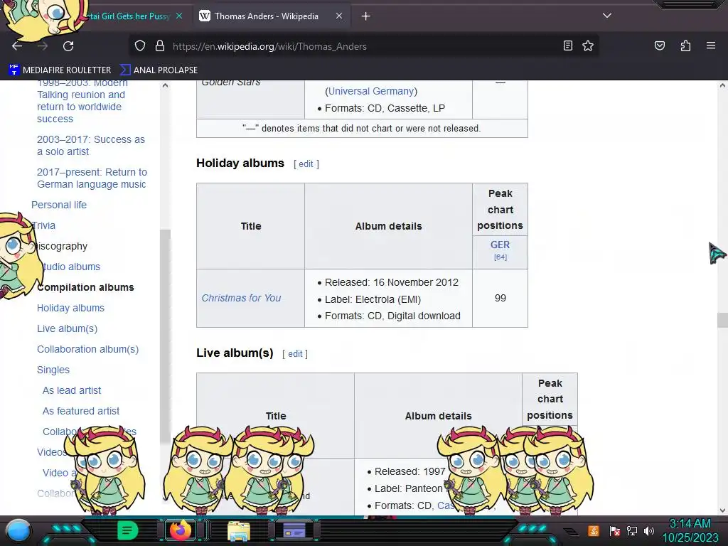The height and width of the screenshot is (546, 728).
Task: Follow GER chart link in Holiday table
Action: [500, 245]
